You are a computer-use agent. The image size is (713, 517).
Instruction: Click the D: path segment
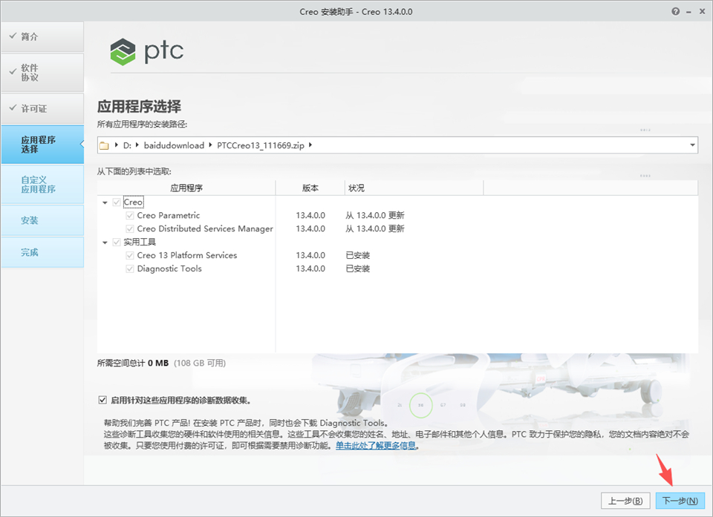(x=127, y=145)
